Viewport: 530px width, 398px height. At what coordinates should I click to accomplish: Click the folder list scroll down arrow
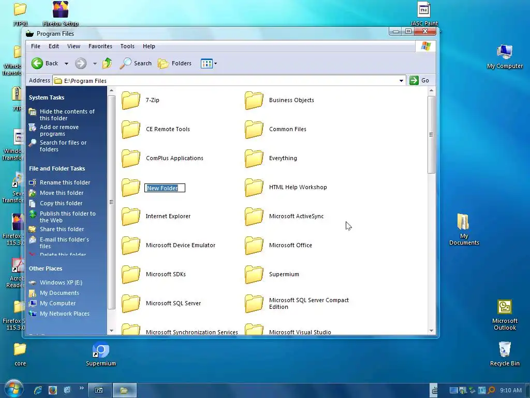431,331
